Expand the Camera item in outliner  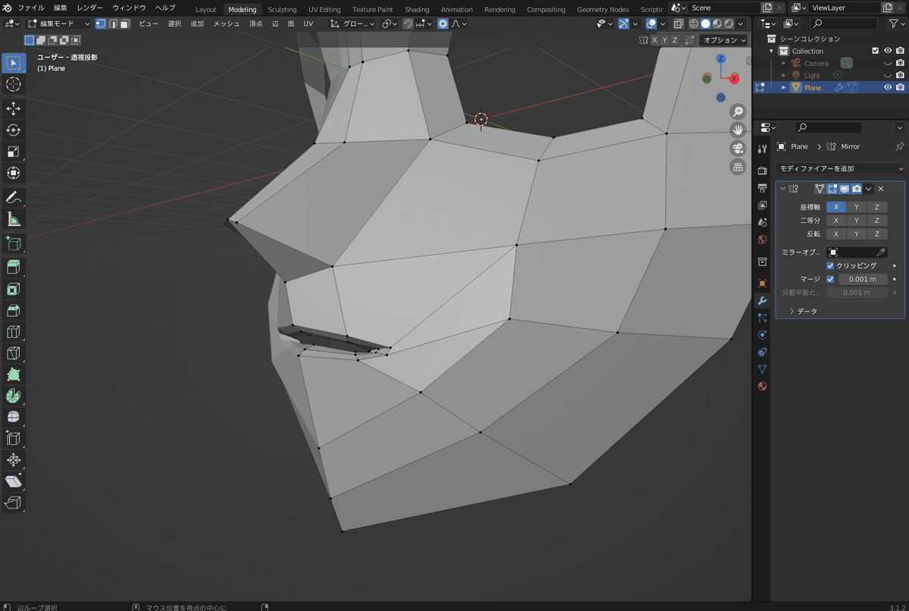click(x=783, y=63)
